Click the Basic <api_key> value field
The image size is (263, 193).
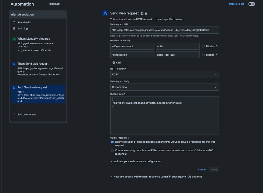[x=178, y=55]
